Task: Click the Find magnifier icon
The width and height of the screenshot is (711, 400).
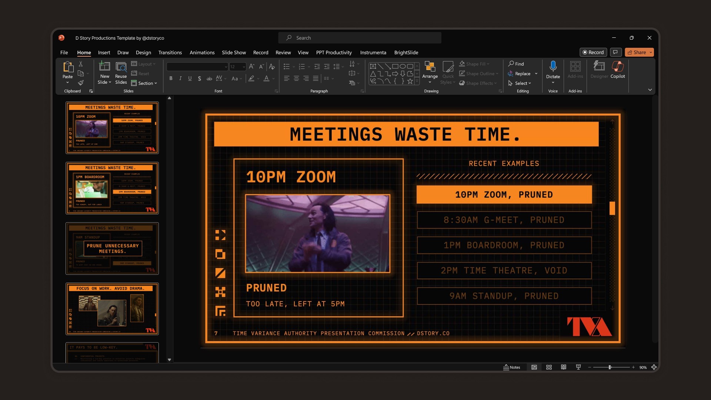Action: coord(511,64)
